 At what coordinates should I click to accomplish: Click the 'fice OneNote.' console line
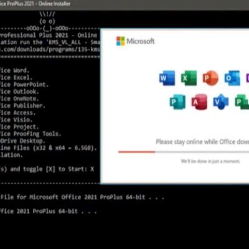tap(19, 99)
